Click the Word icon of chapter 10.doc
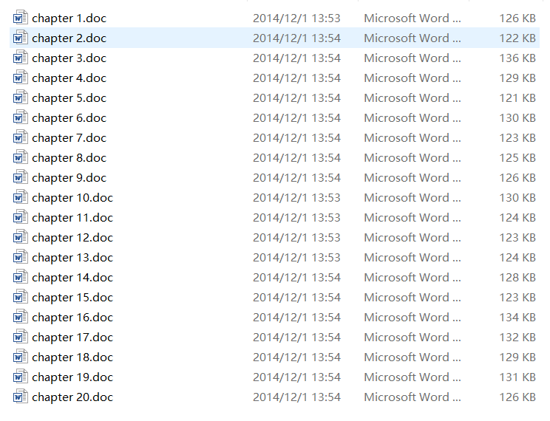The image size is (550, 421). click(21, 197)
